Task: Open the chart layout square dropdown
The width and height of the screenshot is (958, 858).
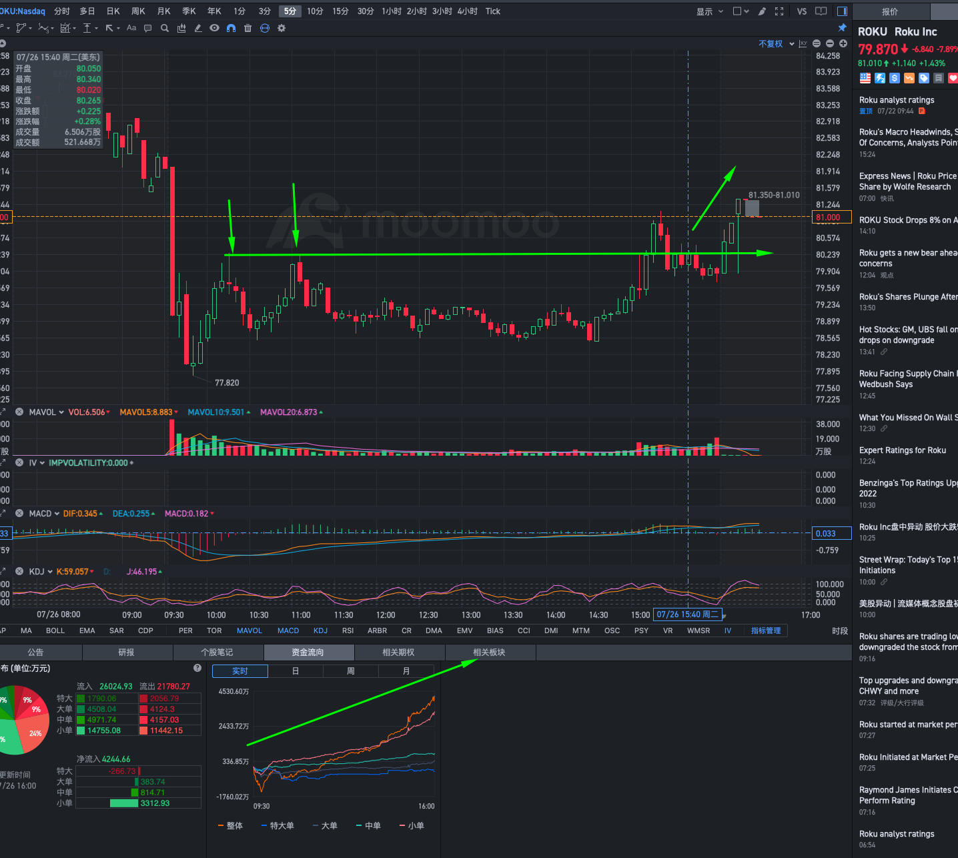Action: [741, 11]
